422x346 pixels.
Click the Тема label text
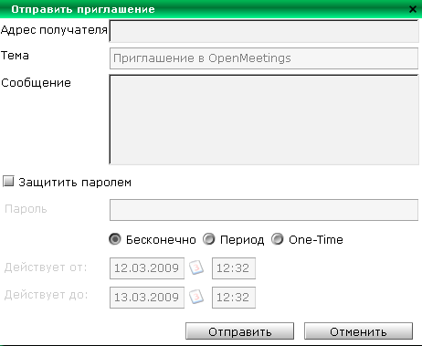click(x=15, y=56)
